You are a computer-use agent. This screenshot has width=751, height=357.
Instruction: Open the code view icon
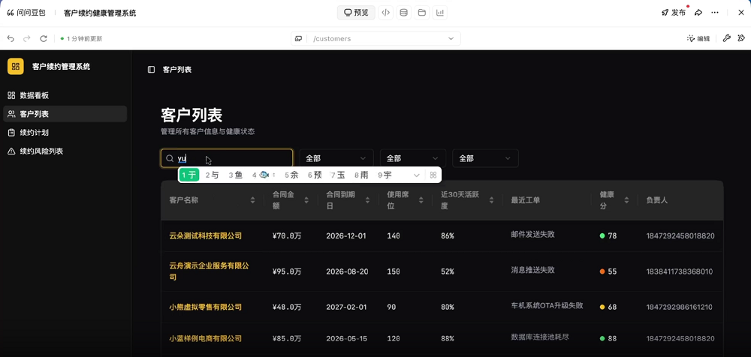pyautogui.click(x=385, y=13)
